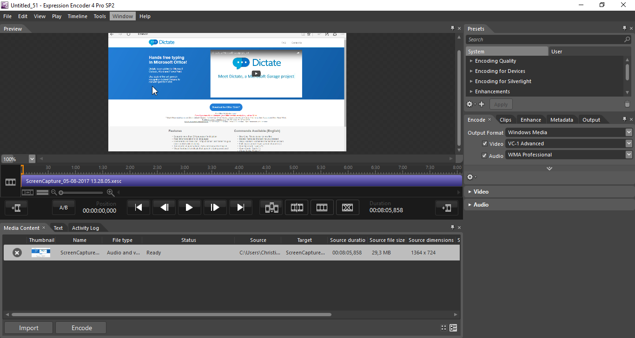The height and width of the screenshot is (338, 635).
Task: Step forward one frame
Action: [x=215, y=208]
